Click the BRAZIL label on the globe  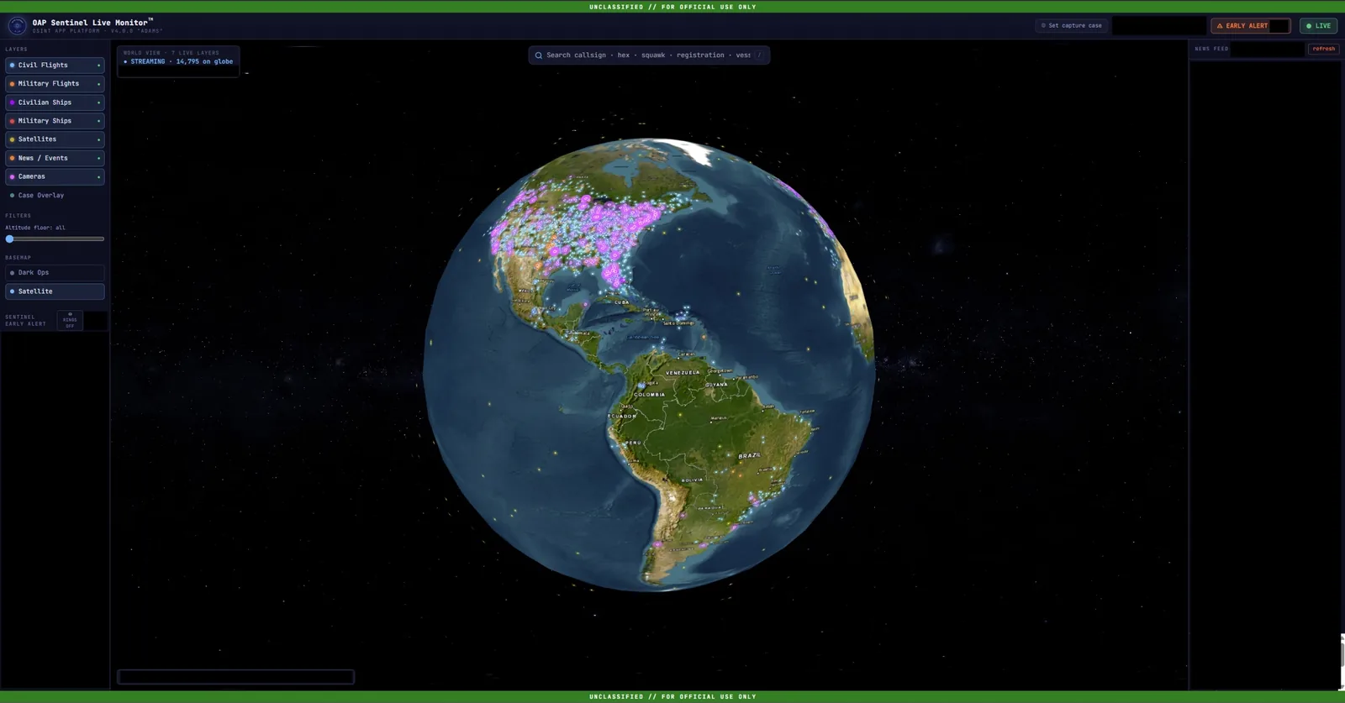coord(749,455)
